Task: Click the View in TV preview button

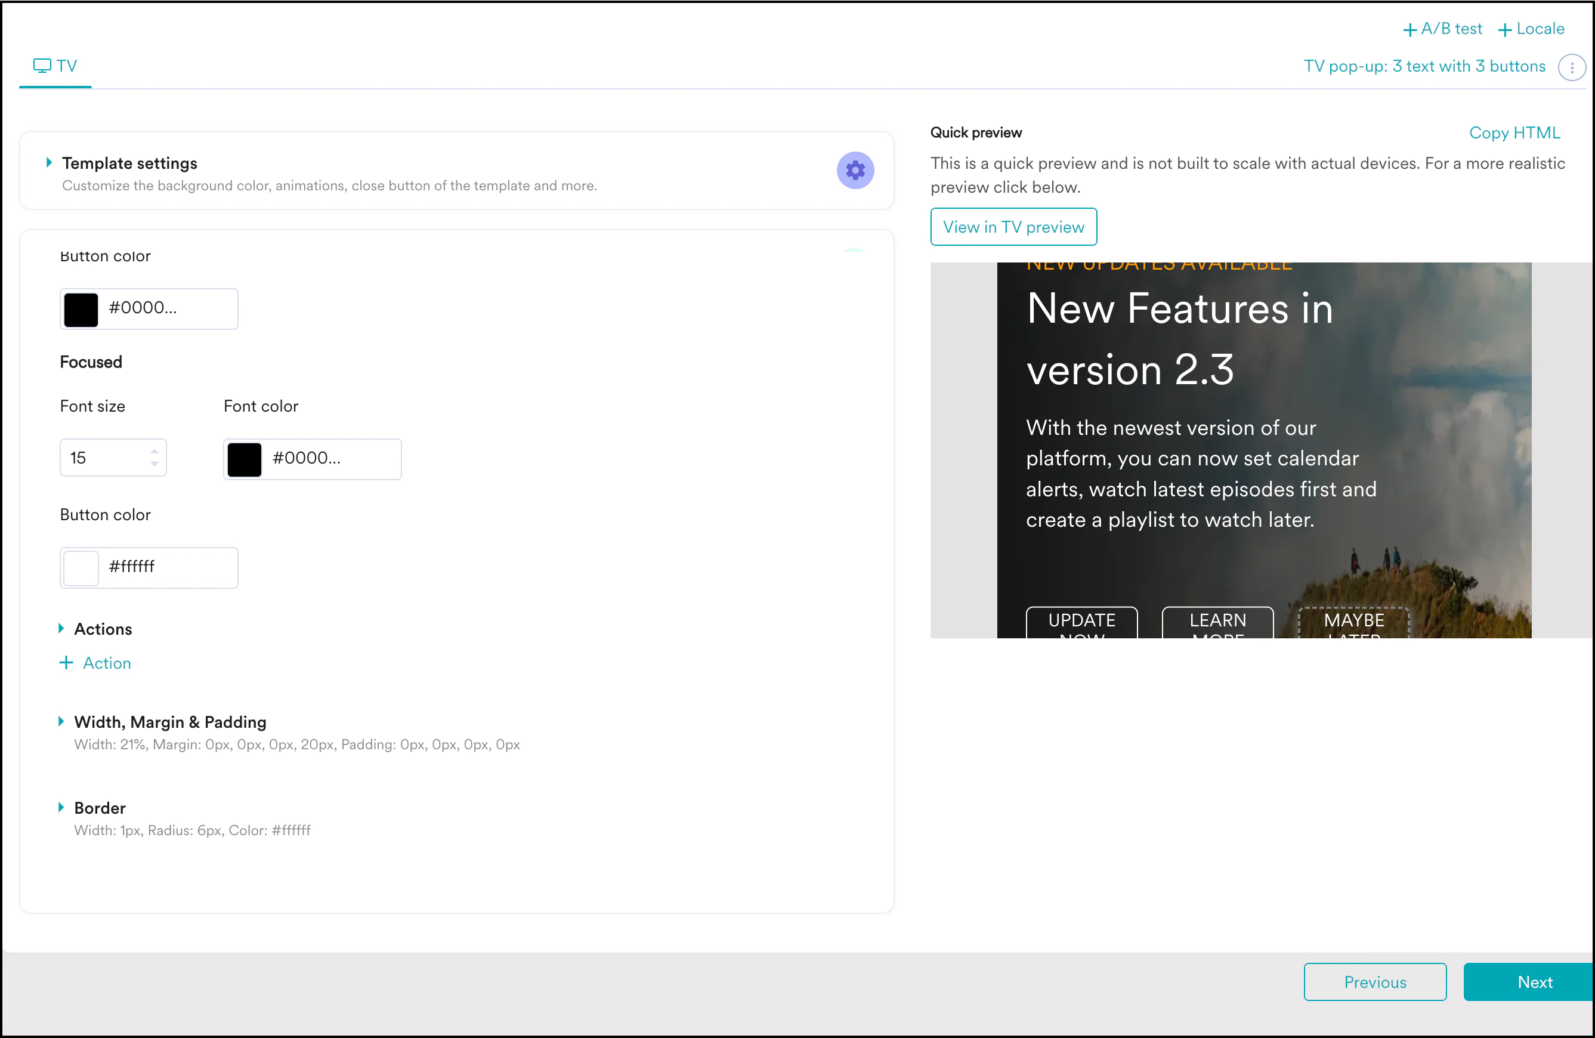Action: pyautogui.click(x=1013, y=227)
